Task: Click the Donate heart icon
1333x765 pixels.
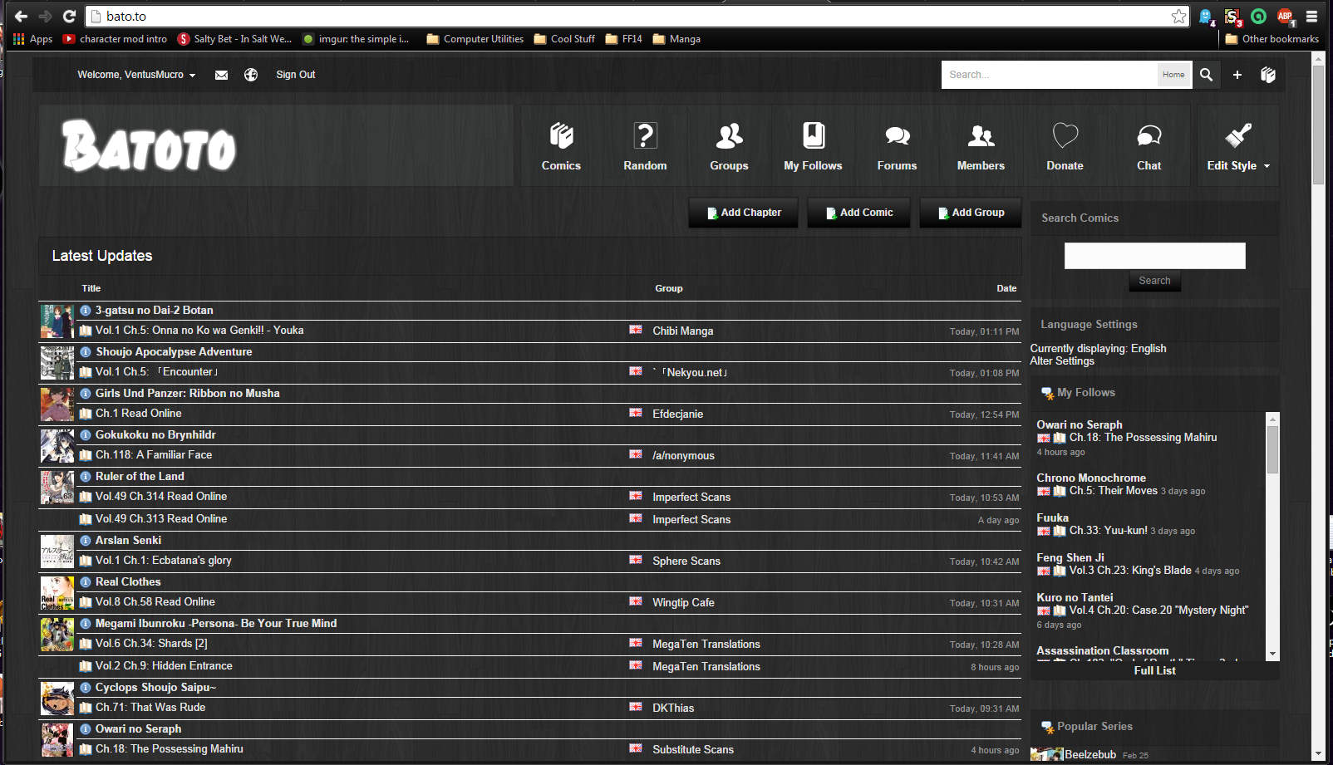Action: pos(1065,136)
